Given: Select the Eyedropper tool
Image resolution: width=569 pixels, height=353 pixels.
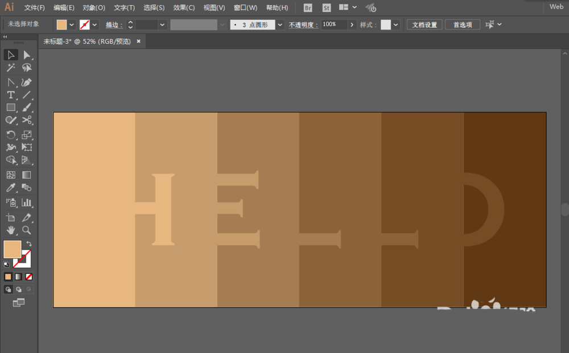Looking at the screenshot, I should pyautogui.click(x=11, y=188).
